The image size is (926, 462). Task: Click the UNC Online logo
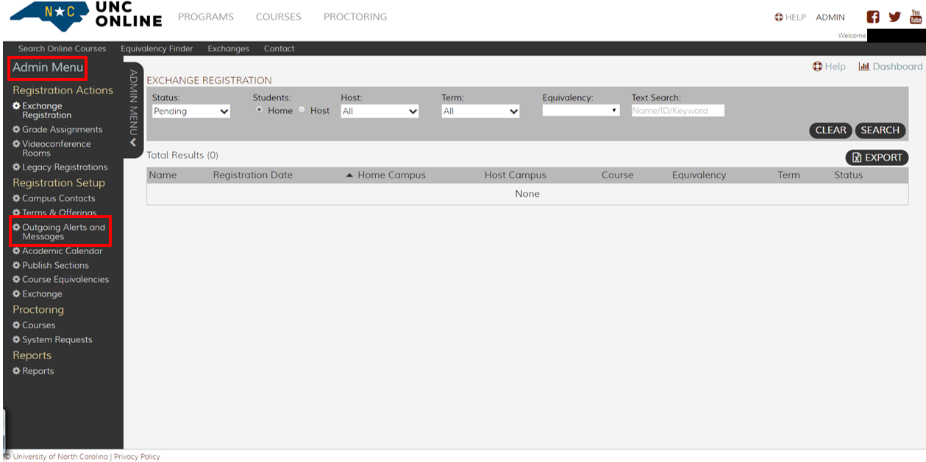[x=86, y=17]
